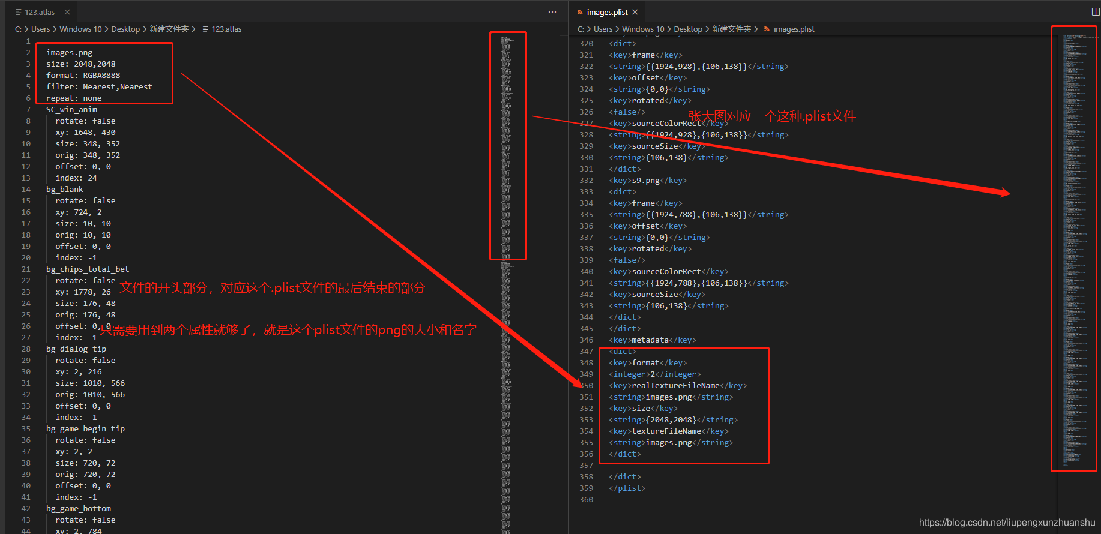This screenshot has height=534, width=1101.
Task: Click the '</plist>' closing tag line
Action: [x=627, y=488]
